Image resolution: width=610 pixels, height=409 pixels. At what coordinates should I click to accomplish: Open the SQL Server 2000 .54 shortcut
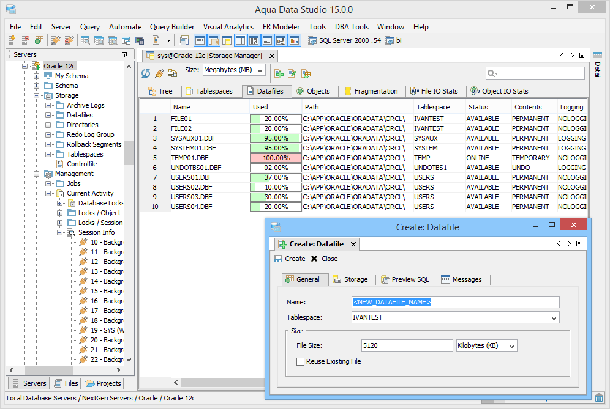[345, 40]
